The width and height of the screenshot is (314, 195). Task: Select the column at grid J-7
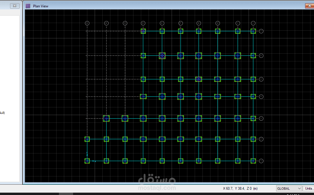(253, 31)
